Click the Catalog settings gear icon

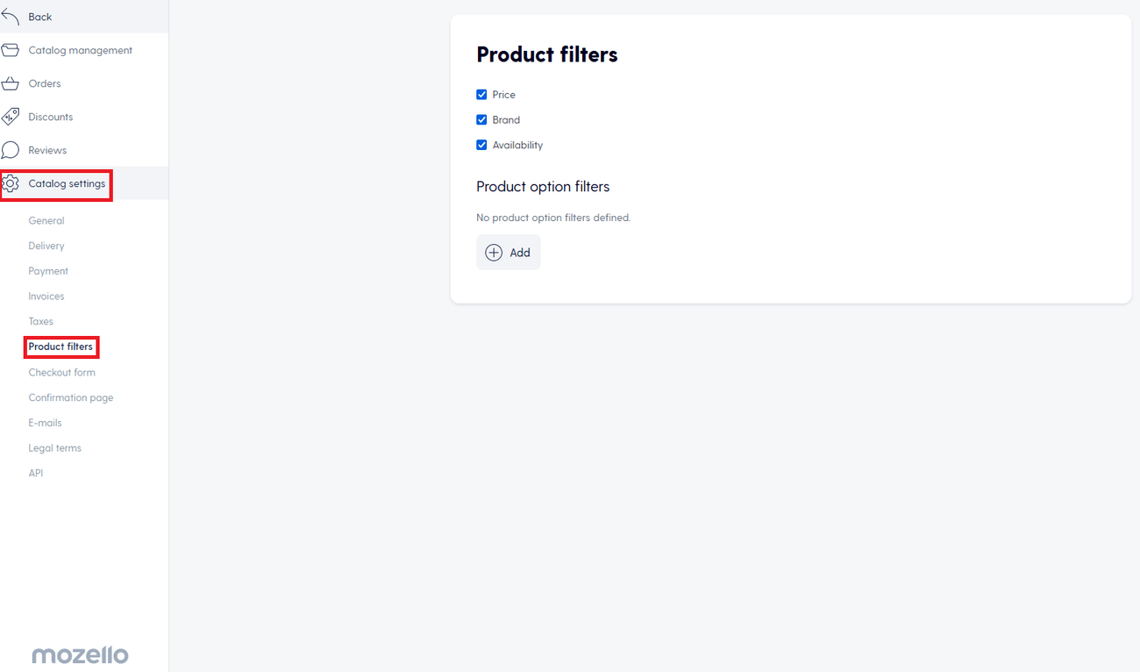point(11,183)
